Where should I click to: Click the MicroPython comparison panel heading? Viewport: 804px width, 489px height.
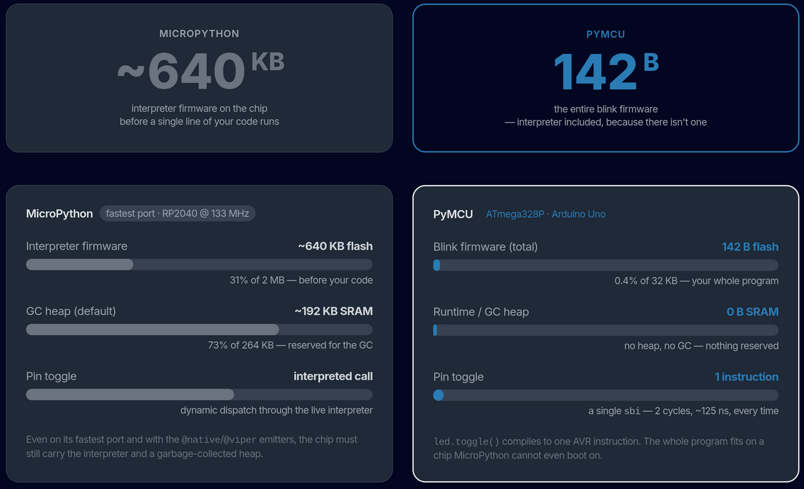click(60, 214)
